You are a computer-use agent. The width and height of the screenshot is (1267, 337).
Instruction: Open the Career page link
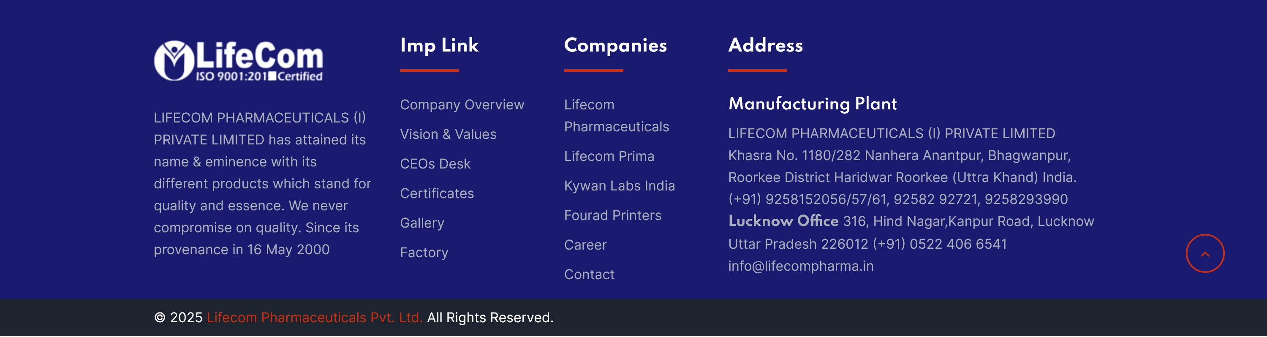pos(585,245)
